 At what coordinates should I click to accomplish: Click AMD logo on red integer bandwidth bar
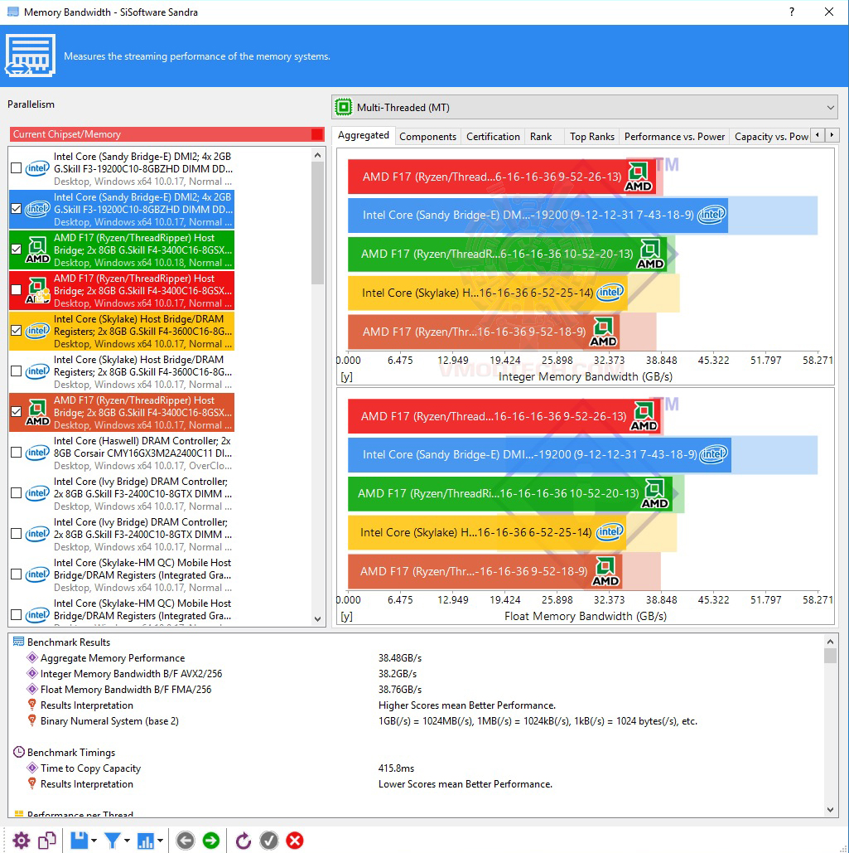(638, 177)
